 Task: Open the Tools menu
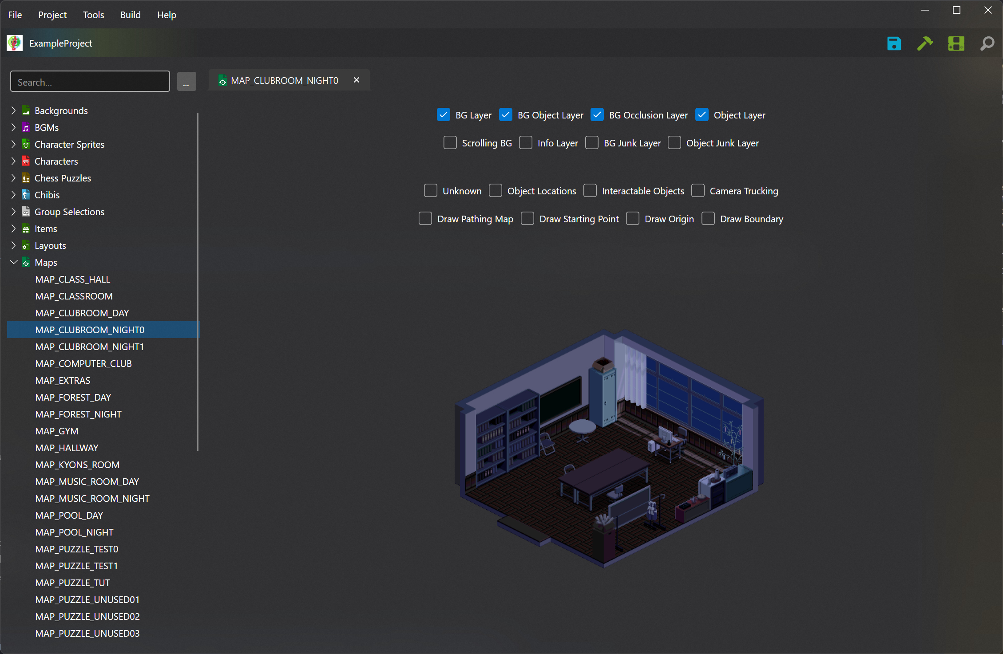[x=93, y=15]
